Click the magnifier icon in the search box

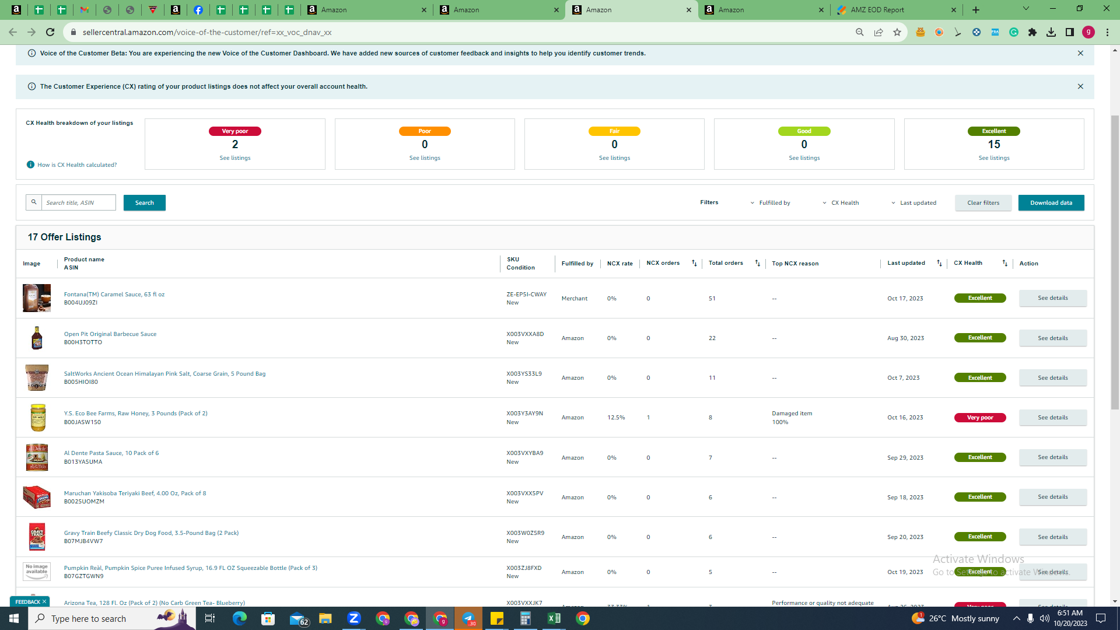[x=34, y=202]
